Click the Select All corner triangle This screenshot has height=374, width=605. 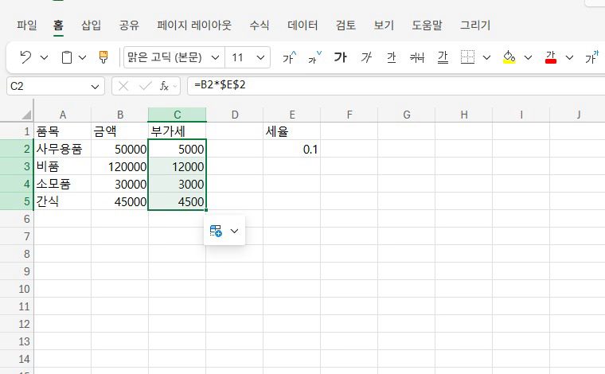[x=25, y=115]
